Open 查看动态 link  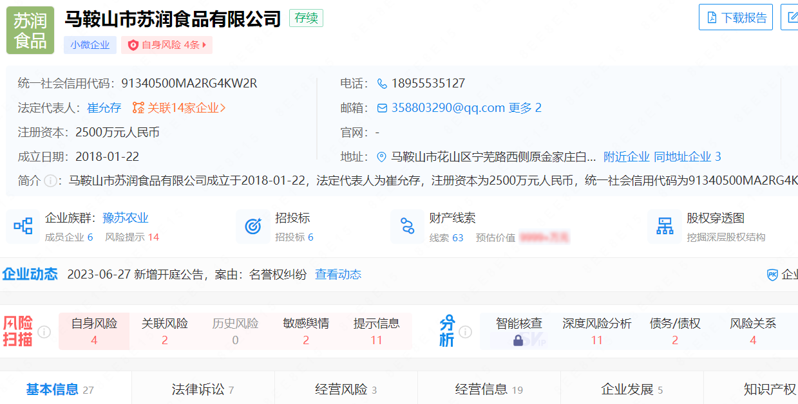(x=338, y=275)
